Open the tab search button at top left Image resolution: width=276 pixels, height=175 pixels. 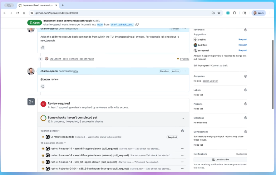9,5
